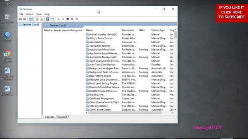Click Disabled startup type of Auto Time Zone Updater

(156, 64)
